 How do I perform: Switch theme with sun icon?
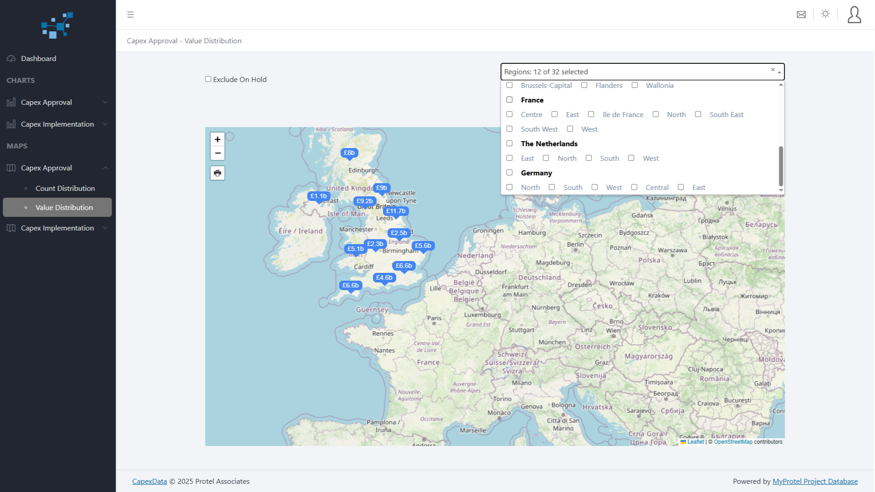825,14
